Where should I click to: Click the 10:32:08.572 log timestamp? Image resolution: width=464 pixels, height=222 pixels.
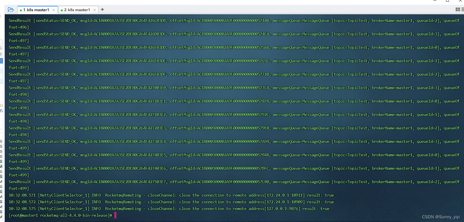pos(22,202)
